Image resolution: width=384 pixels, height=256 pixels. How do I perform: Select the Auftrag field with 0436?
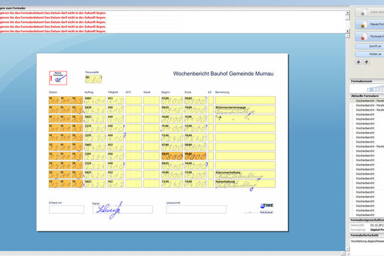click(95, 109)
